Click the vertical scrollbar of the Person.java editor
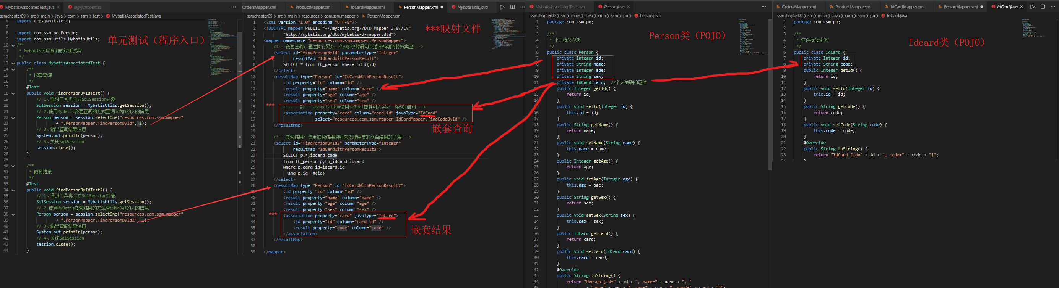1059x288 pixels. coord(770,94)
